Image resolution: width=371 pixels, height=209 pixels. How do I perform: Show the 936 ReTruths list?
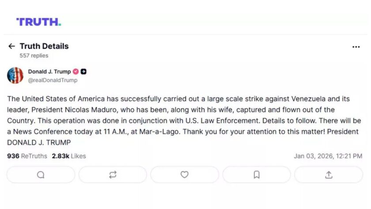coord(27,156)
